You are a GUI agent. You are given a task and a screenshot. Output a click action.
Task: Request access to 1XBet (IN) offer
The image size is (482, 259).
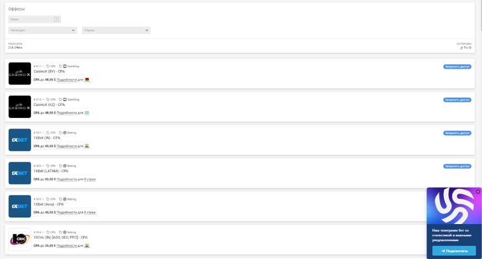point(457,133)
